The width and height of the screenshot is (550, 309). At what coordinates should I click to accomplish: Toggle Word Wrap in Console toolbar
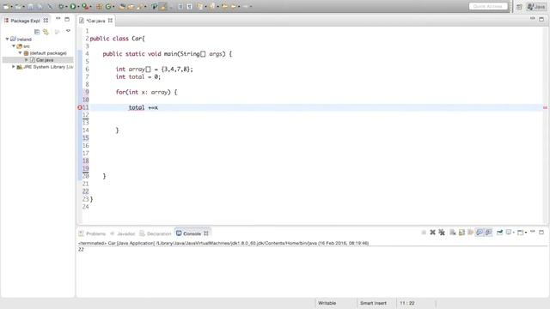point(470,233)
